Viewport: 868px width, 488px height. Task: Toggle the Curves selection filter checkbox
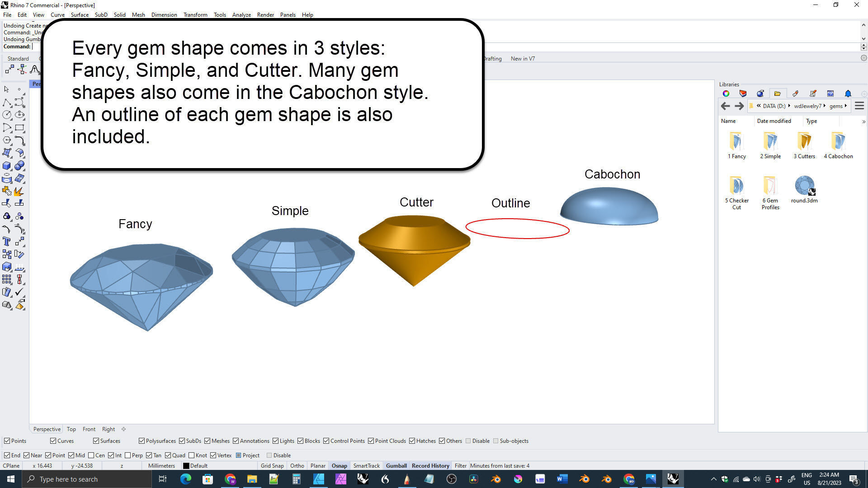click(53, 441)
